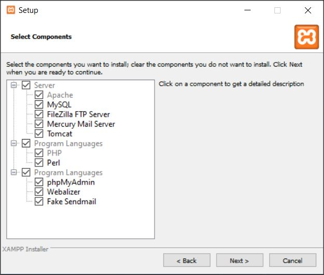Viewport: 324px width, 275px height.
Task: Proceed with the Next button
Action: (x=240, y=261)
